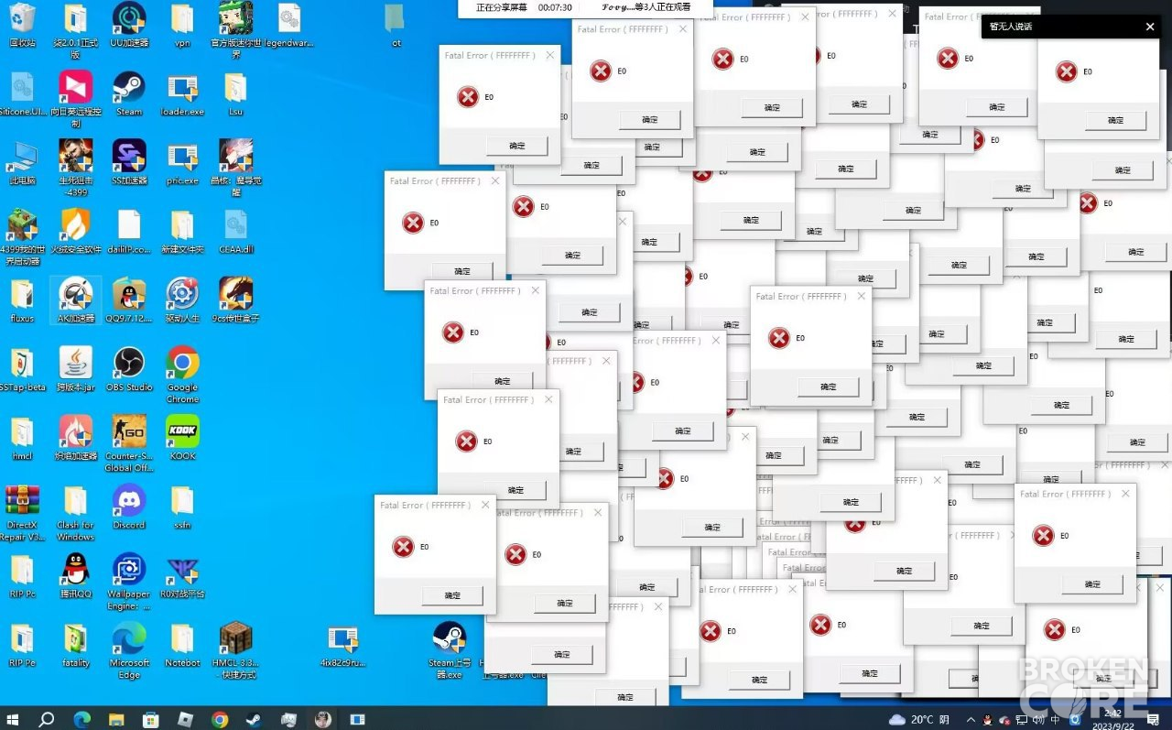
Task: Open the OBS Studio desktop shortcut
Action: (x=129, y=369)
